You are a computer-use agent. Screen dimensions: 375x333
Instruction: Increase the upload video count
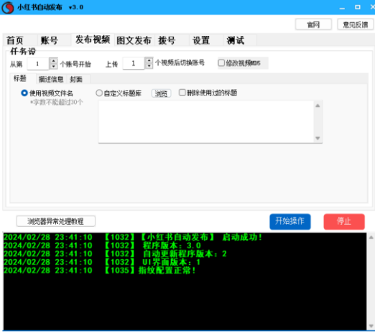click(149, 60)
